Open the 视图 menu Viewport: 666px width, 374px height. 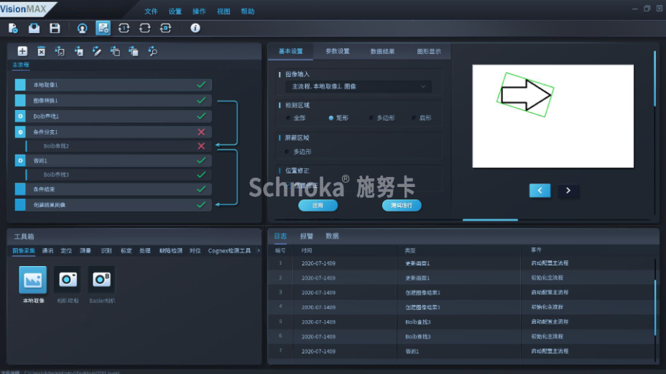(223, 12)
